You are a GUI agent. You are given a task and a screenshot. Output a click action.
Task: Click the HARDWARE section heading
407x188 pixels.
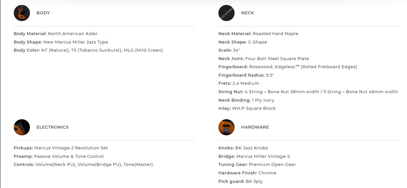255,127
